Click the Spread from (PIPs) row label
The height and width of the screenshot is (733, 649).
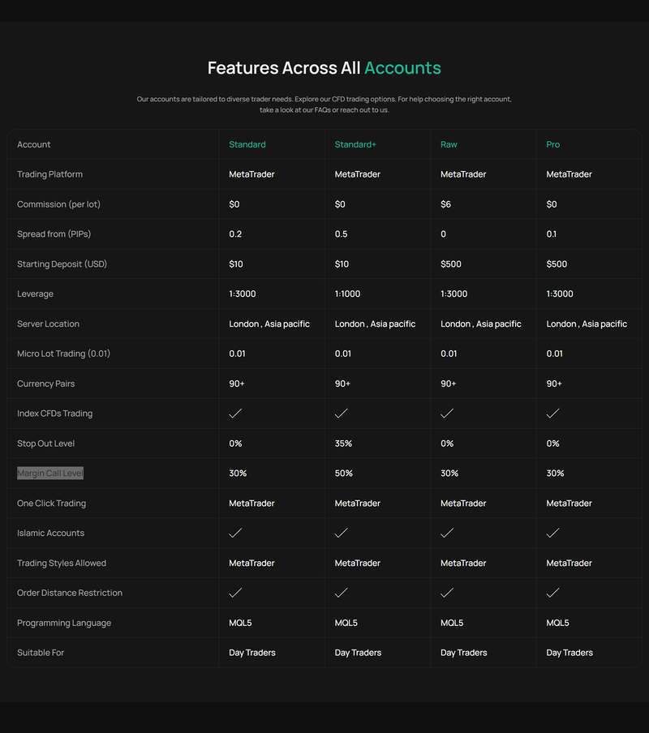54,234
